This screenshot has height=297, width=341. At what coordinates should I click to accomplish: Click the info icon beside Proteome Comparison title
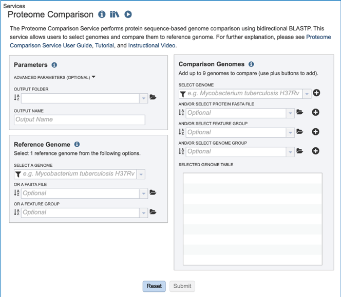(102, 14)
